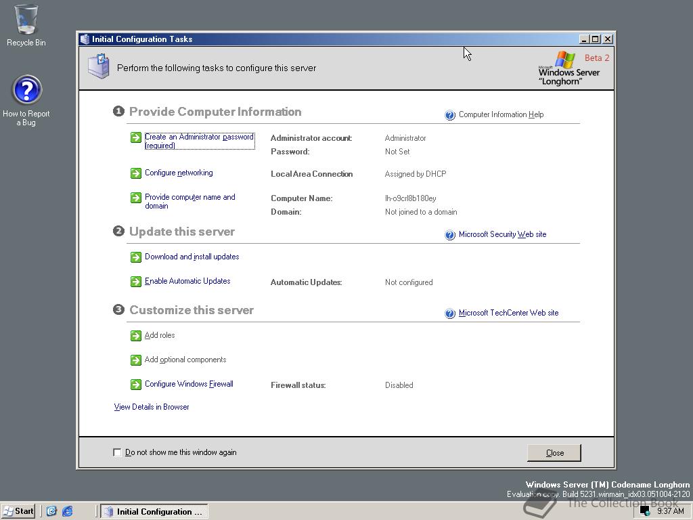693x520 pixels.
Task: Click the Assigned by DHCP value
Action: point(416,174)
